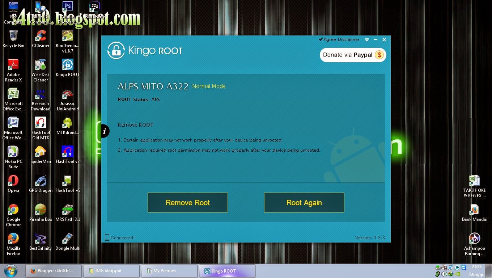The image size is (492, 278).
Task: Click the 'Version: 1.3.3' text
Action: pyautogui.click(x=370, y=238)
